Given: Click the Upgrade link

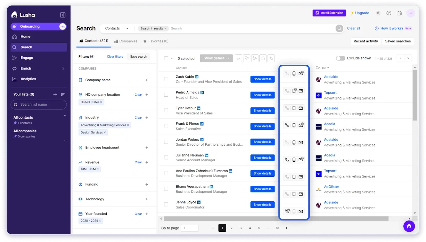Looking at the screenshot, I should click(x=360, y=13).
